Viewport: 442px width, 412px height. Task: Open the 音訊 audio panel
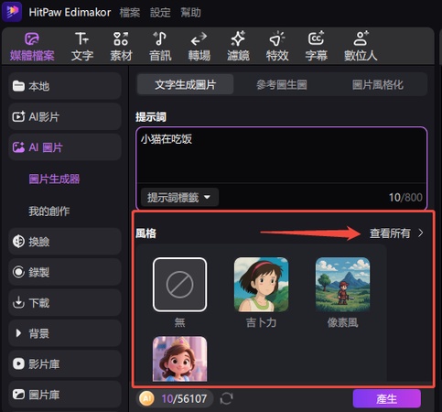[160, 47]
